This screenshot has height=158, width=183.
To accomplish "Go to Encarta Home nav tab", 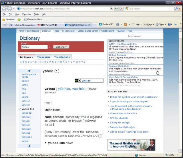I will tap(21, 31).
